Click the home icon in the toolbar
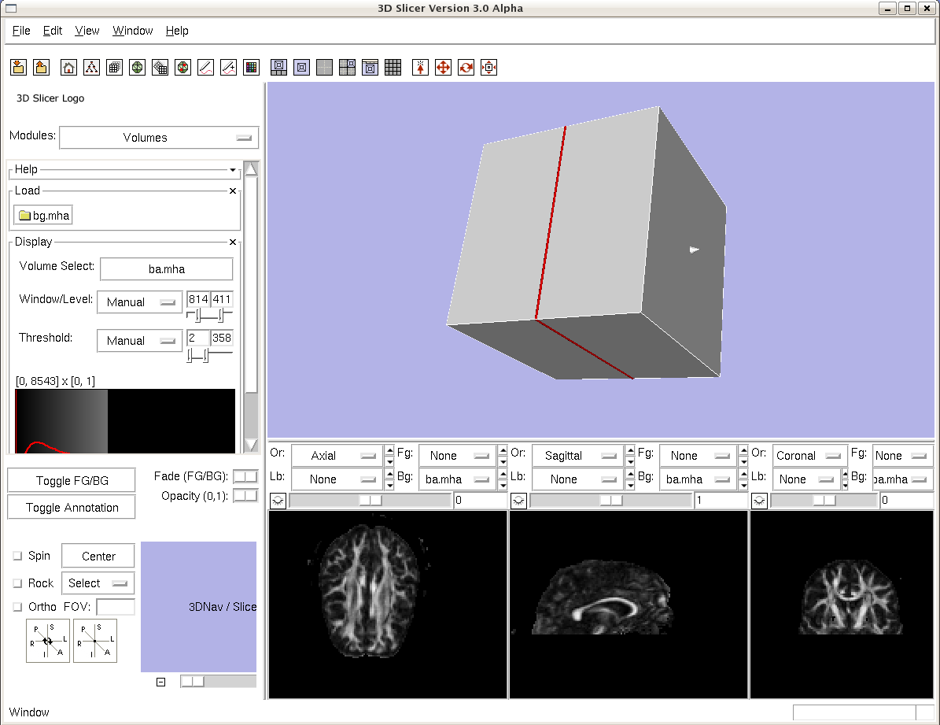 [69, 68]
